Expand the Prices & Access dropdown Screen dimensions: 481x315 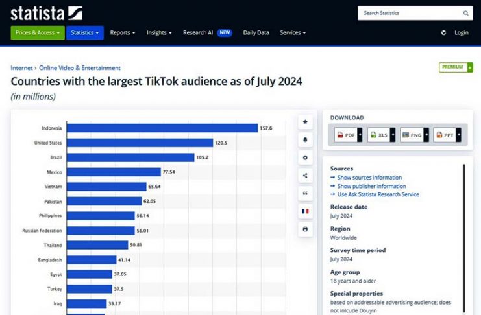(37, 32)
